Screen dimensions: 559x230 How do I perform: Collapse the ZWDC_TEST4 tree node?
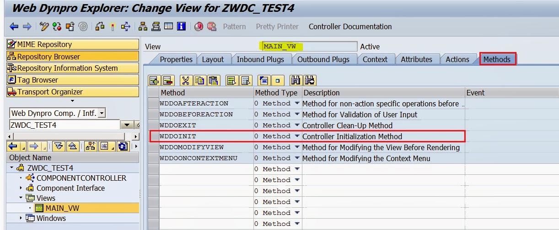(11, 168)
